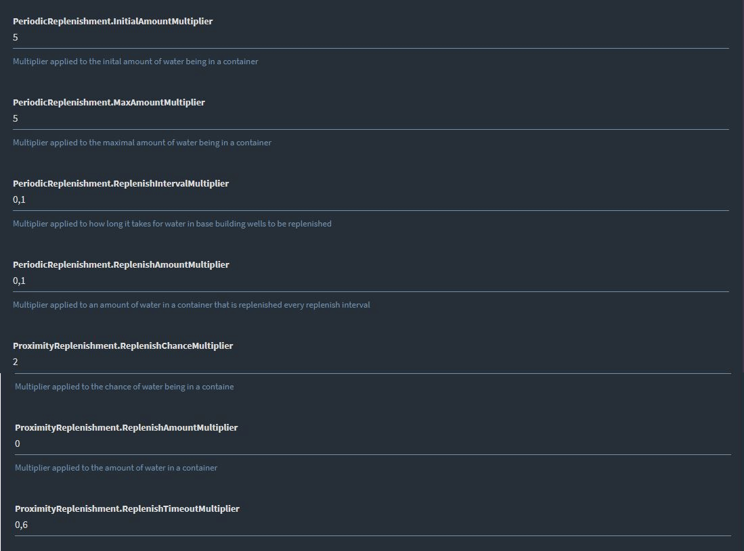This screenshot has width=744, height=551.
Task: Click the description about maximal amount of water
Action: [142, 143]
